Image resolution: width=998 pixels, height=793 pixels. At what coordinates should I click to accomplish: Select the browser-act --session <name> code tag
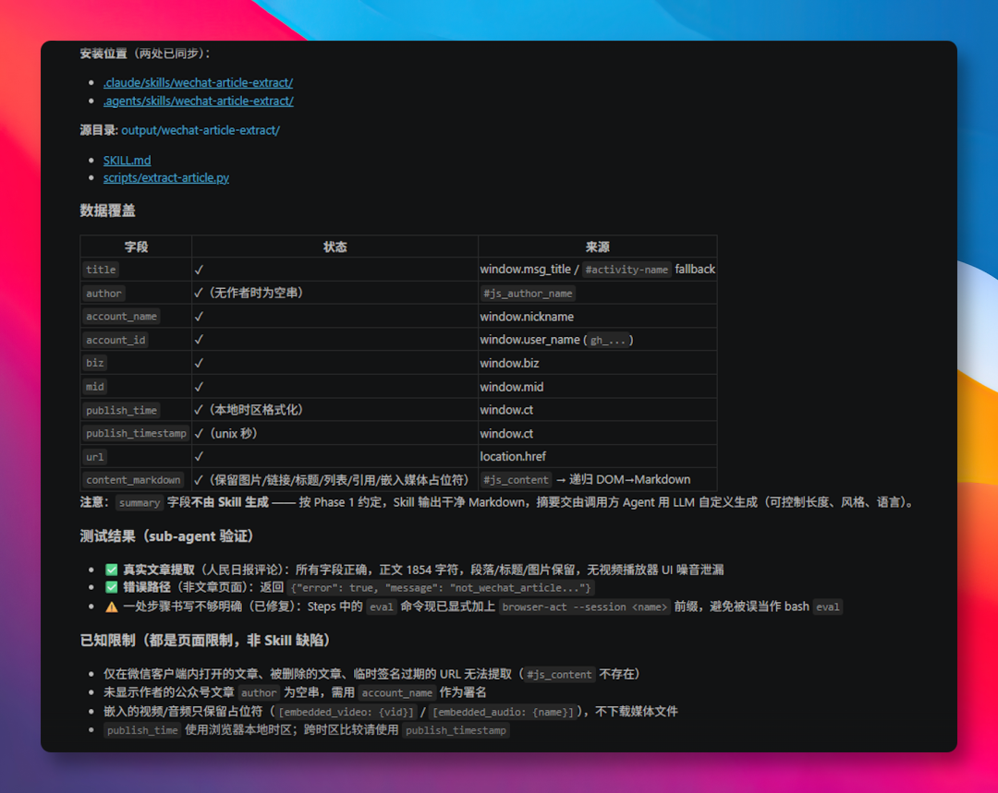584,607
